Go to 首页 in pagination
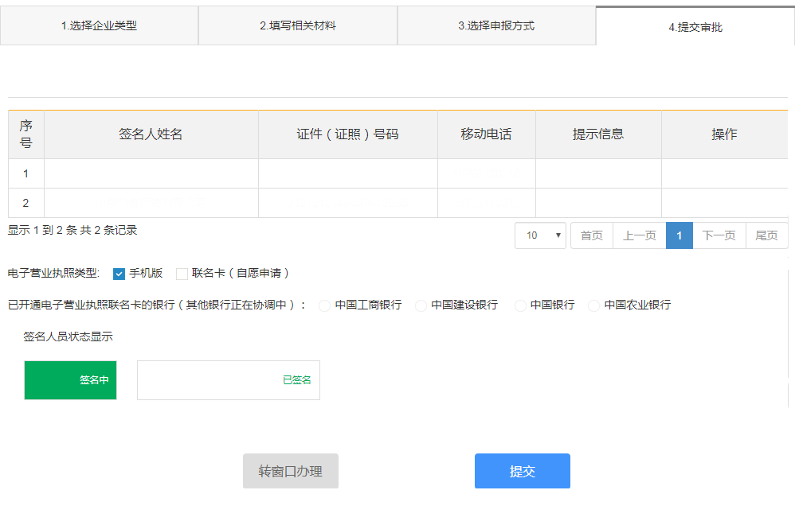 pyautogui.click(x=592, y=235)
